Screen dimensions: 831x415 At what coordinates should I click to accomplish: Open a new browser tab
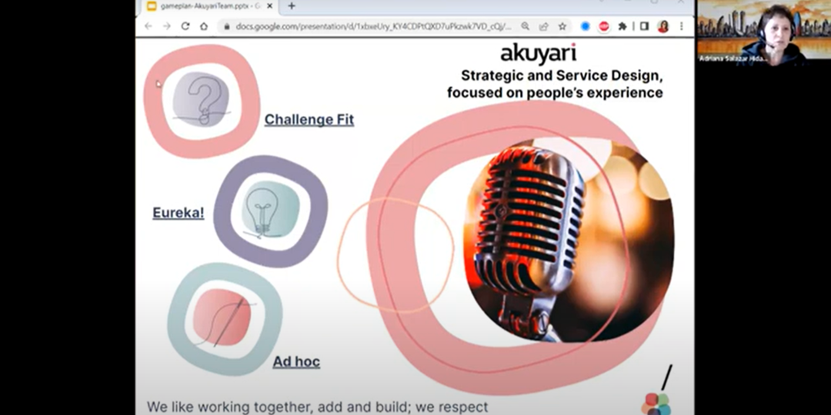(292, 6)
